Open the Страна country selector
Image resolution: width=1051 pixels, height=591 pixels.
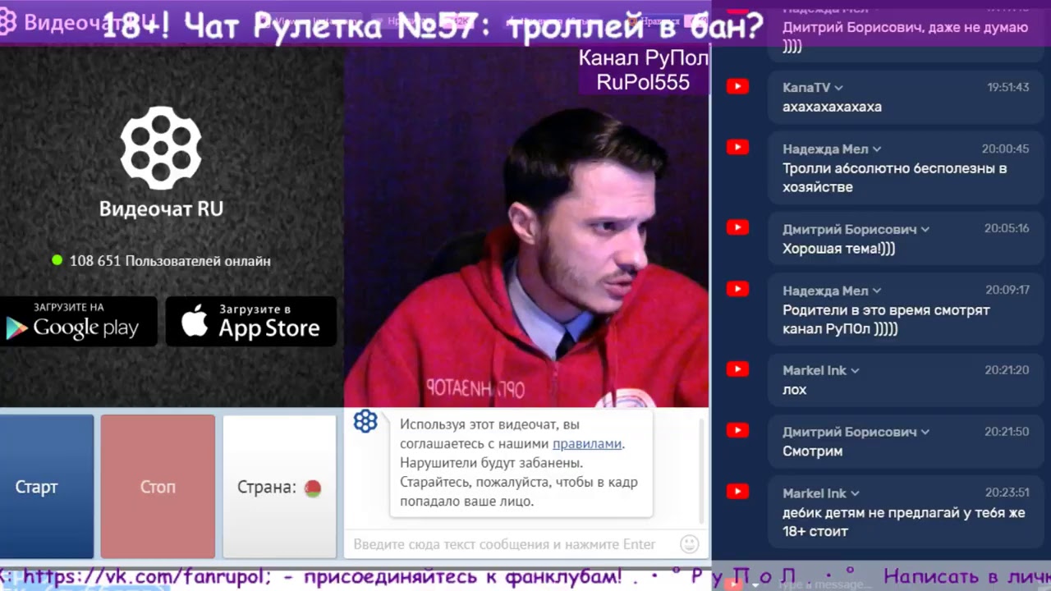click(279, 487)
